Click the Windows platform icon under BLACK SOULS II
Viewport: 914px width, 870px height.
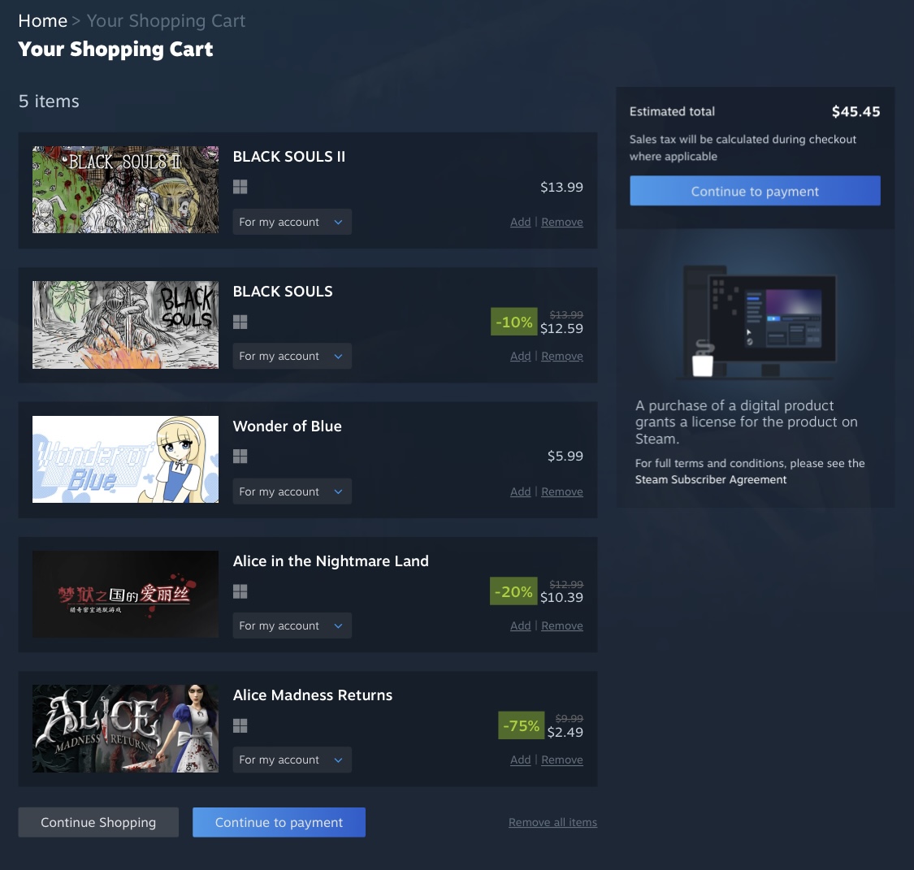pyautogui.click(x=240, y=187)
